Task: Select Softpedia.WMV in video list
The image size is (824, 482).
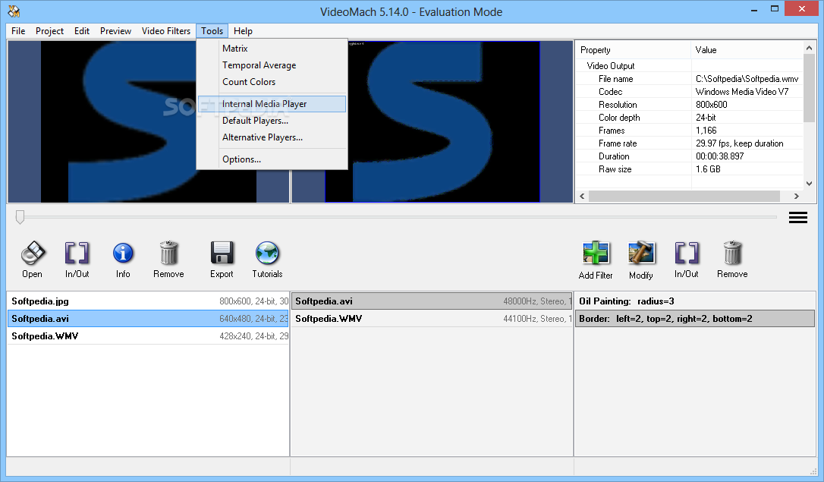Action: pyautogui.click(x=148, y=336)
